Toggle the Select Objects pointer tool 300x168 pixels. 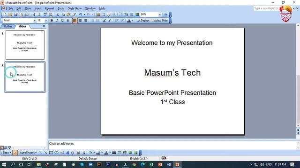pos(15,153)
